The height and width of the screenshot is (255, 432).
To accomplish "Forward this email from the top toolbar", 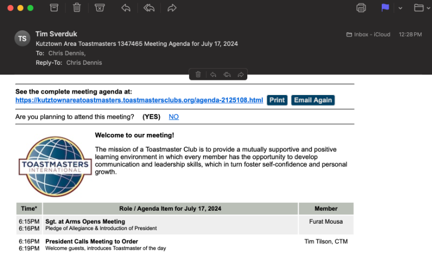I will click(172, 8).
